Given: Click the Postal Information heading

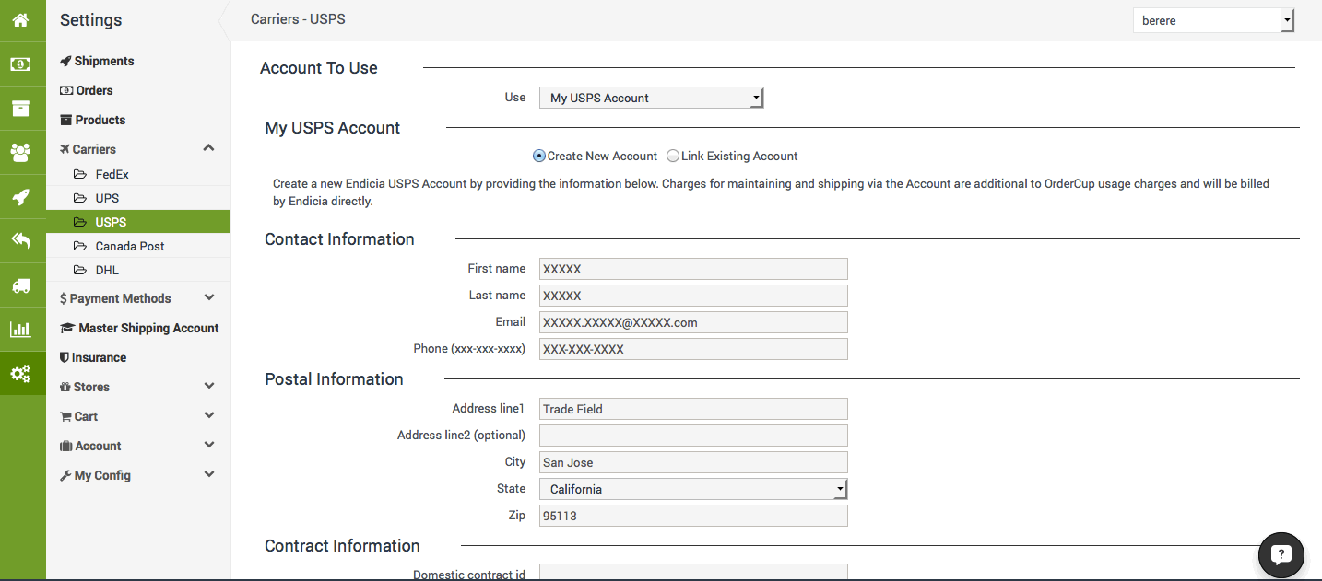Looking at the screenshot, I should click(x=334, y=379).
